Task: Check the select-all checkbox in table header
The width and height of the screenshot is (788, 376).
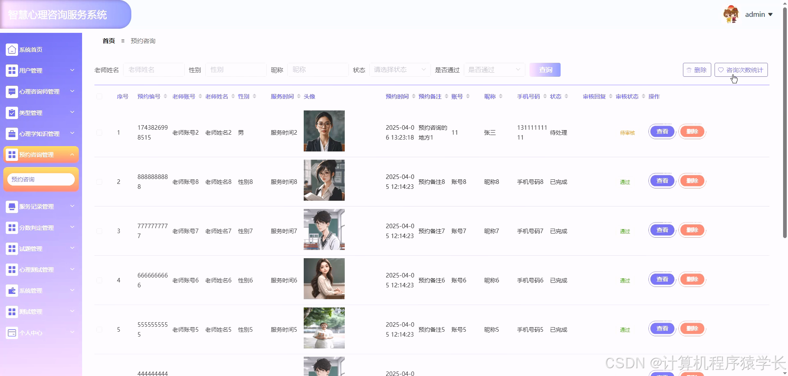Action: tap(99, 96)
